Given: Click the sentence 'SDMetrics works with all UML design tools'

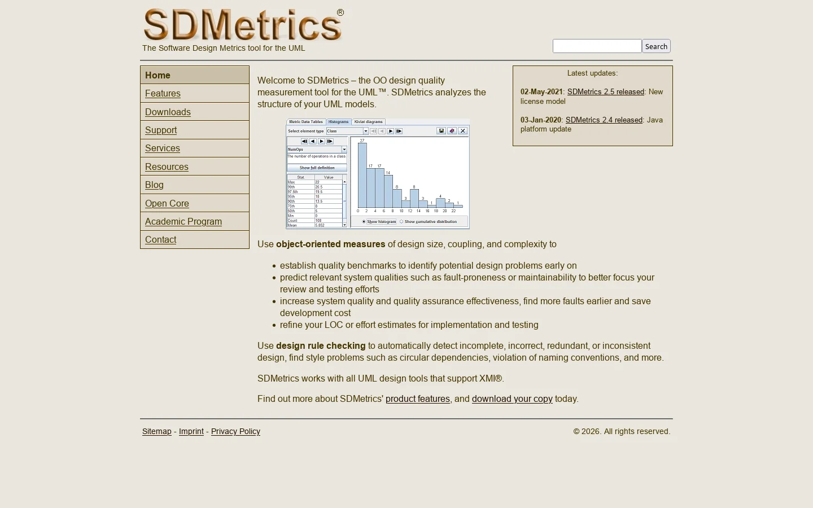Looking at the screenshot, I should point(381,379).
